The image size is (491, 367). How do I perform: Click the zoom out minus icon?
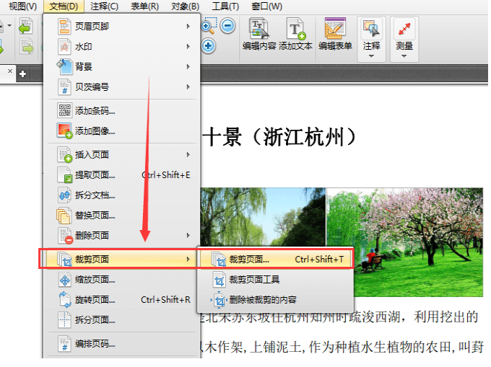click(x=227, y=25)
